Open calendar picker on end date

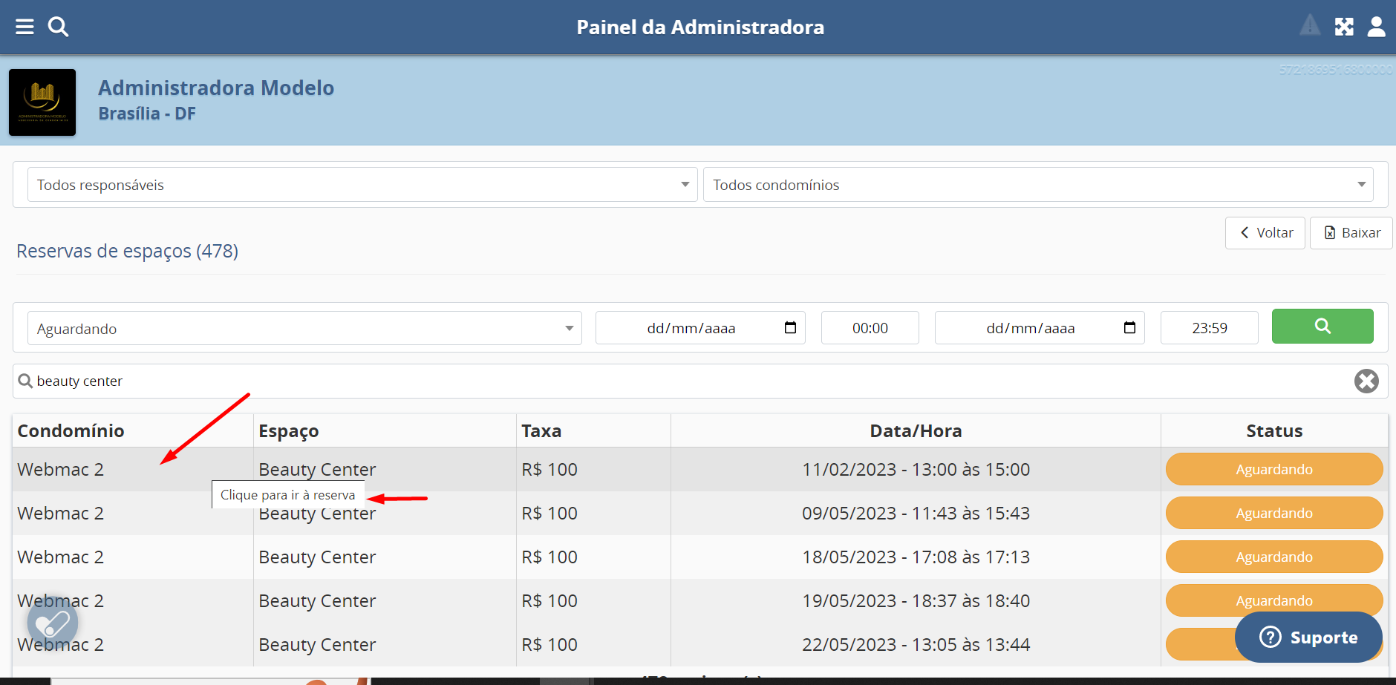(x=1129, y=328)
